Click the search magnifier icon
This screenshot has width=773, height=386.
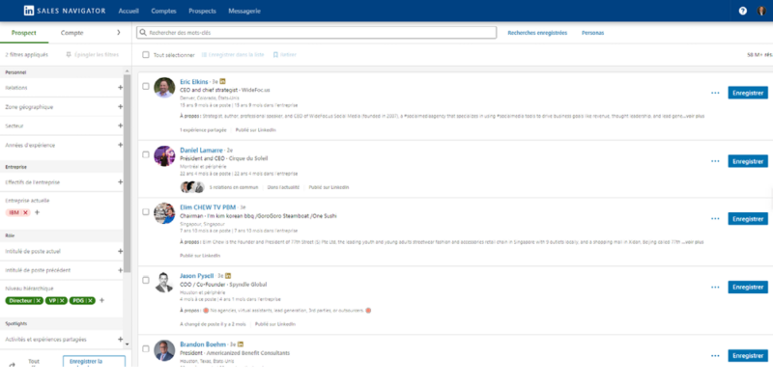[143, 33]
